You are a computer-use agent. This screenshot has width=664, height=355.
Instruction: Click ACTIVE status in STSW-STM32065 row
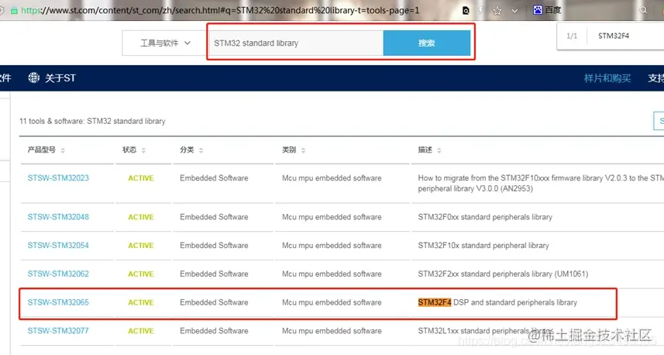(141, 302)
